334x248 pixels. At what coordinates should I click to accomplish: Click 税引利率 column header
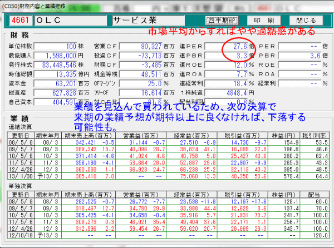pos(315,136)
